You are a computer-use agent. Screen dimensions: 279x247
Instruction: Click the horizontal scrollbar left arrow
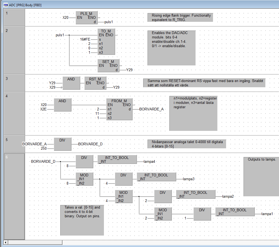click(x=5, y=242)
